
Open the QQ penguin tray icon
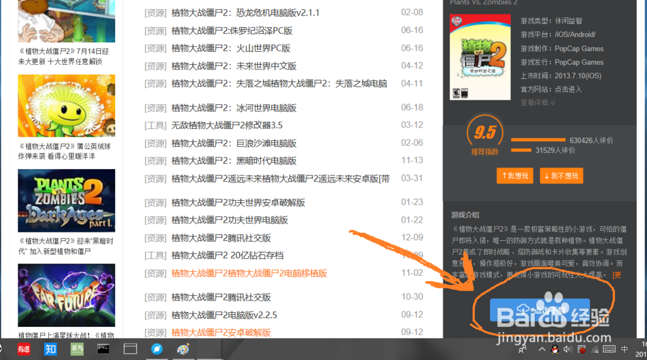tap(555, 349)
